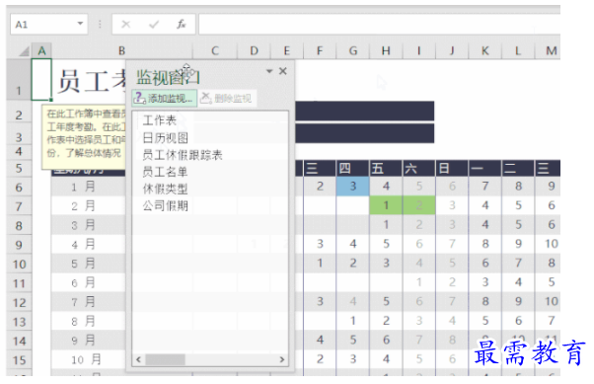Click the 8 月 month cell
Viewport: 594px width, 384px height.
pos(88,321)
